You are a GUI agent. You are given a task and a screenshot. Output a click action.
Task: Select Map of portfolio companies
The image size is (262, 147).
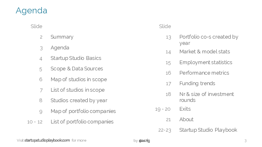(x=83, y=111)
